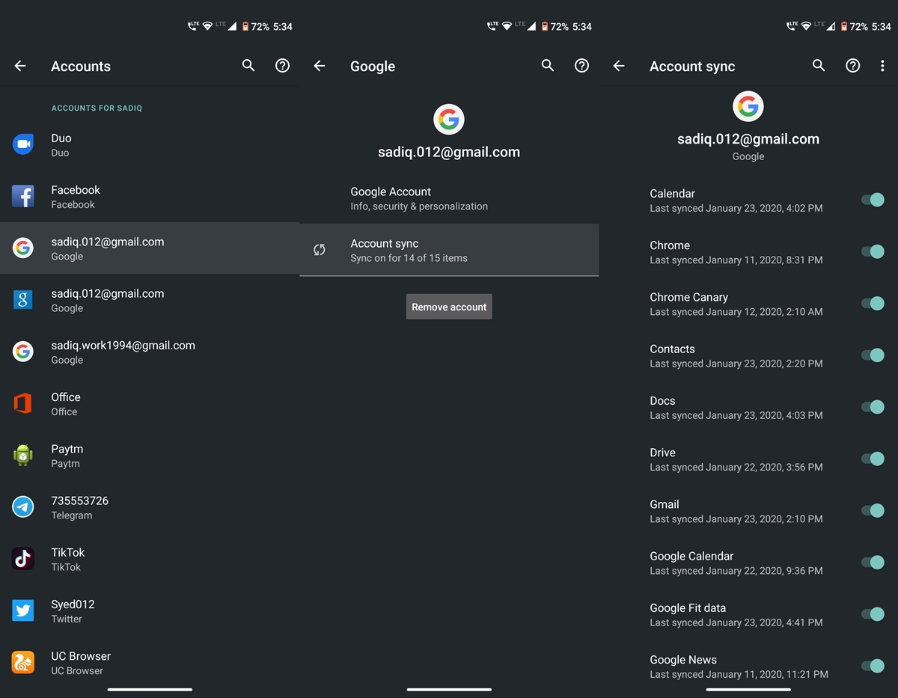Tap search icon on Account sync screen
This screenshot has width=898, height=698.
point(819,66)
